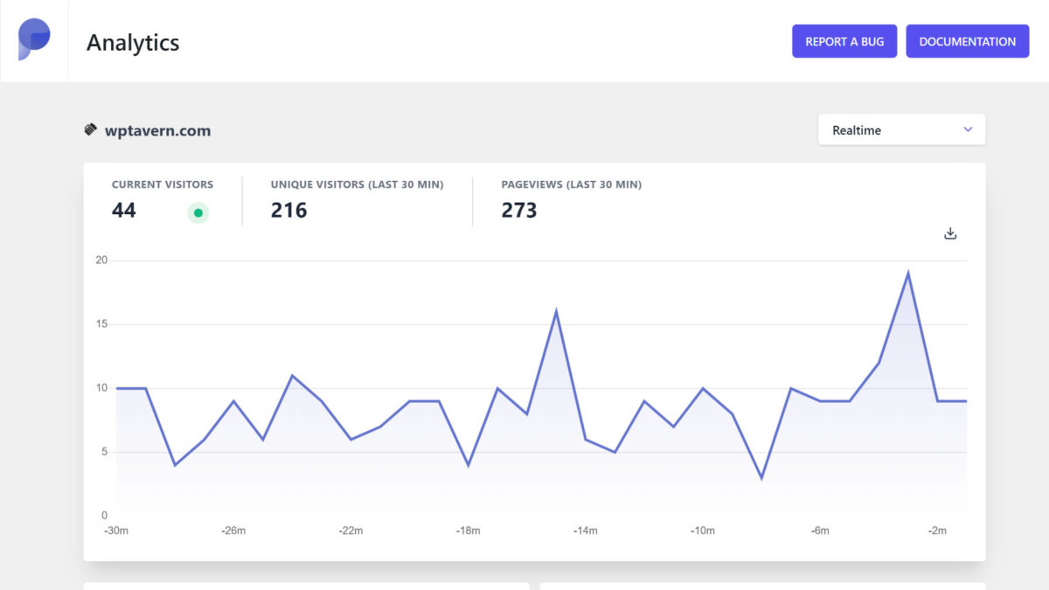Image resolution: width=1049 pixels, height=590 pixels.
Task: Click the Current Visitors count of 44
Action: point(124,211)
